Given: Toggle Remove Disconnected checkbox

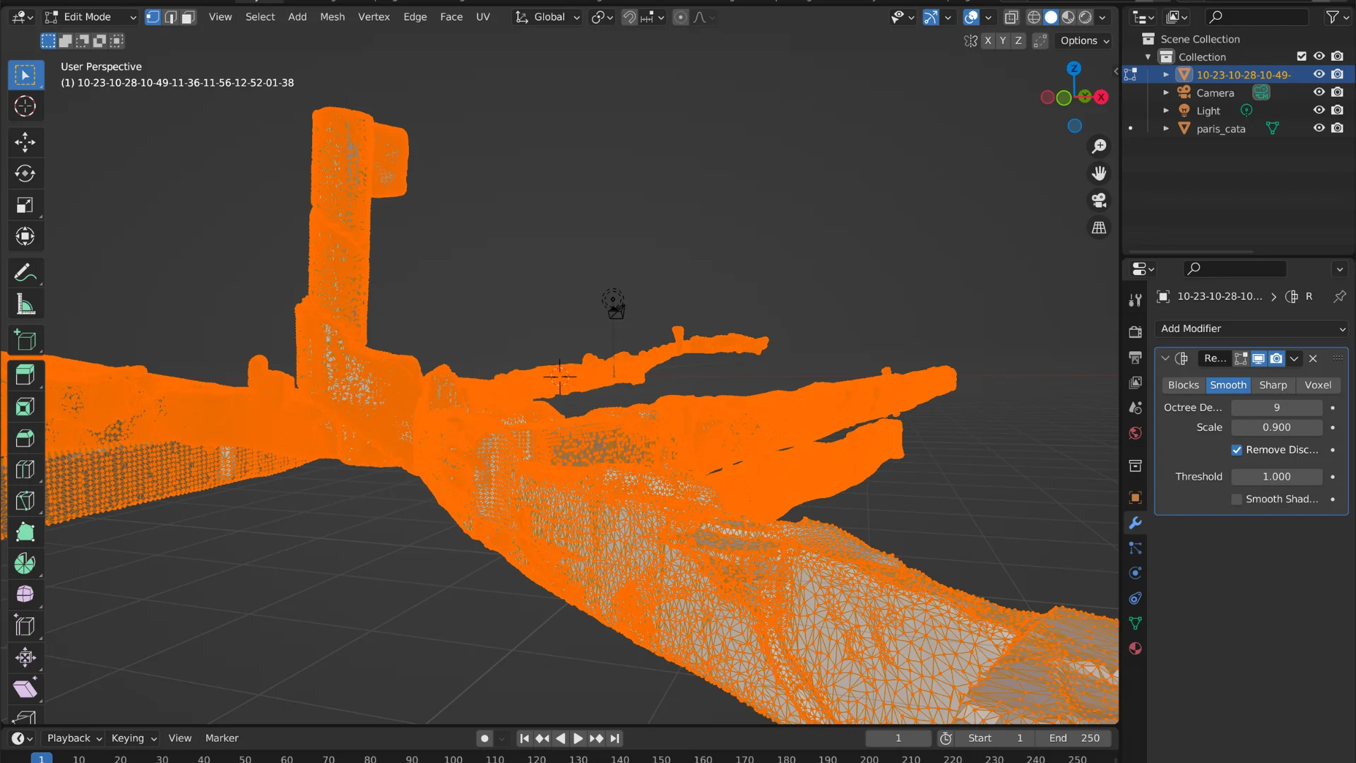Looking at the screenshot, I should [x=1237, y=450].
